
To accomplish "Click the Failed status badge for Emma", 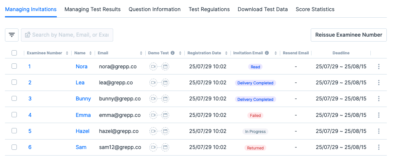I will pyautogui.click(x=256, y=115).
